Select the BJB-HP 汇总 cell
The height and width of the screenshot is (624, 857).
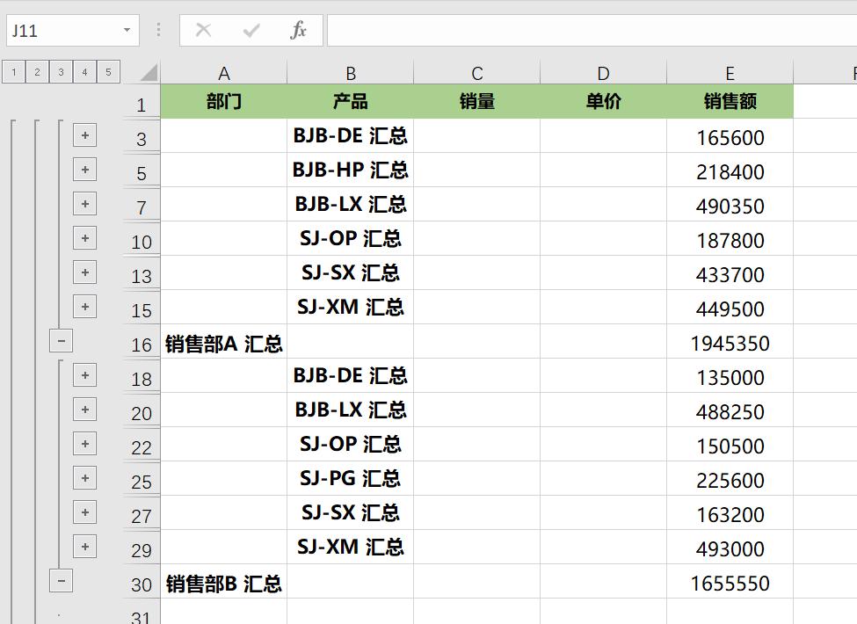351,170
